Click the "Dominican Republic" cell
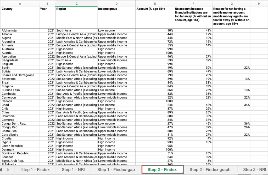268x175 pixels. coord(20,153)
